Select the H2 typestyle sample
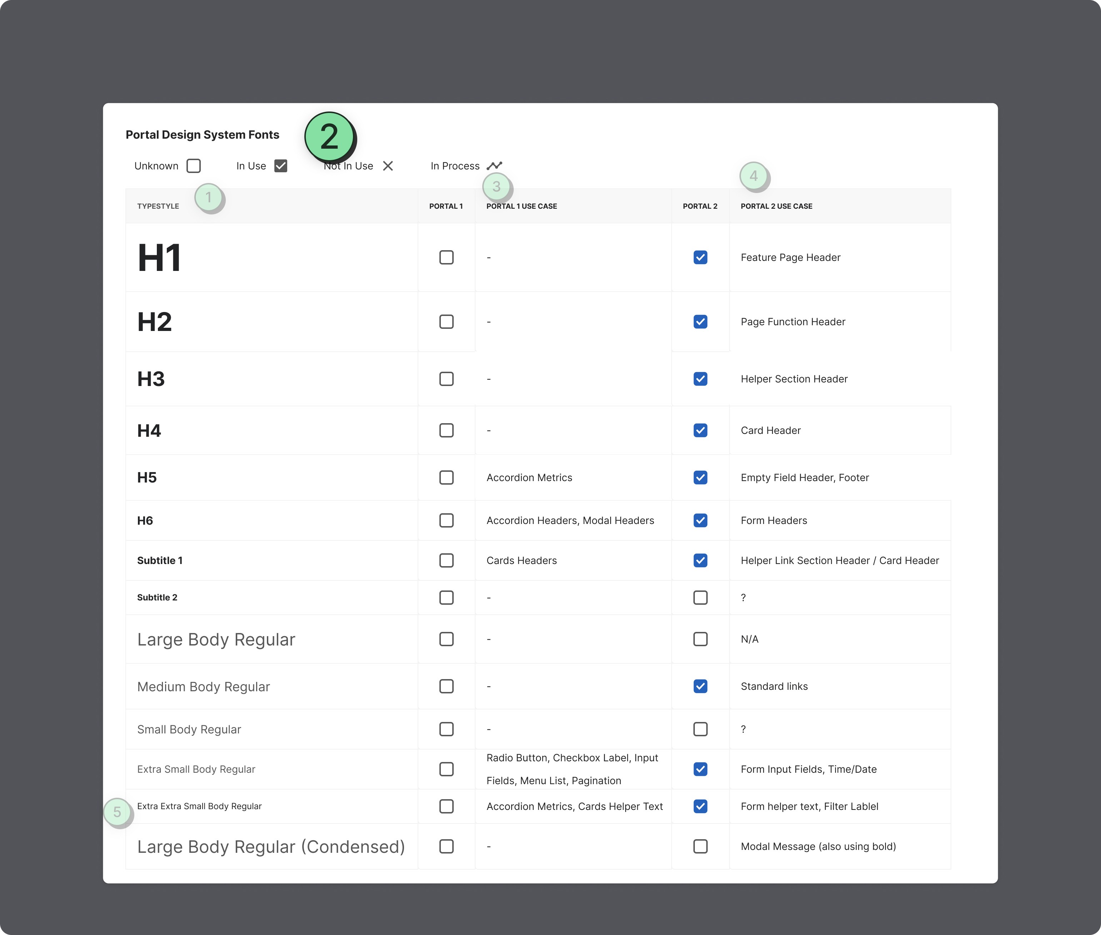 (x=155, y=322)
